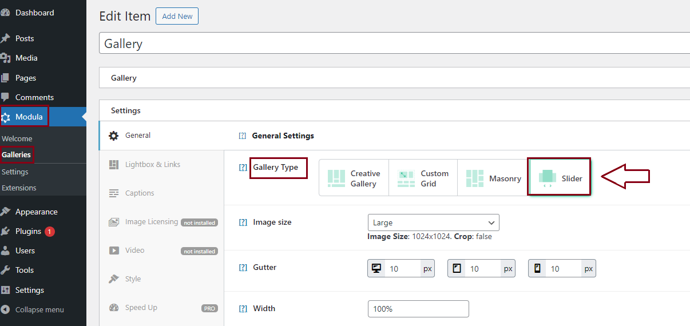690x326 pixels.
Task: Click the help icon beside Gallery Type
Action: click(x=243, y=168)
